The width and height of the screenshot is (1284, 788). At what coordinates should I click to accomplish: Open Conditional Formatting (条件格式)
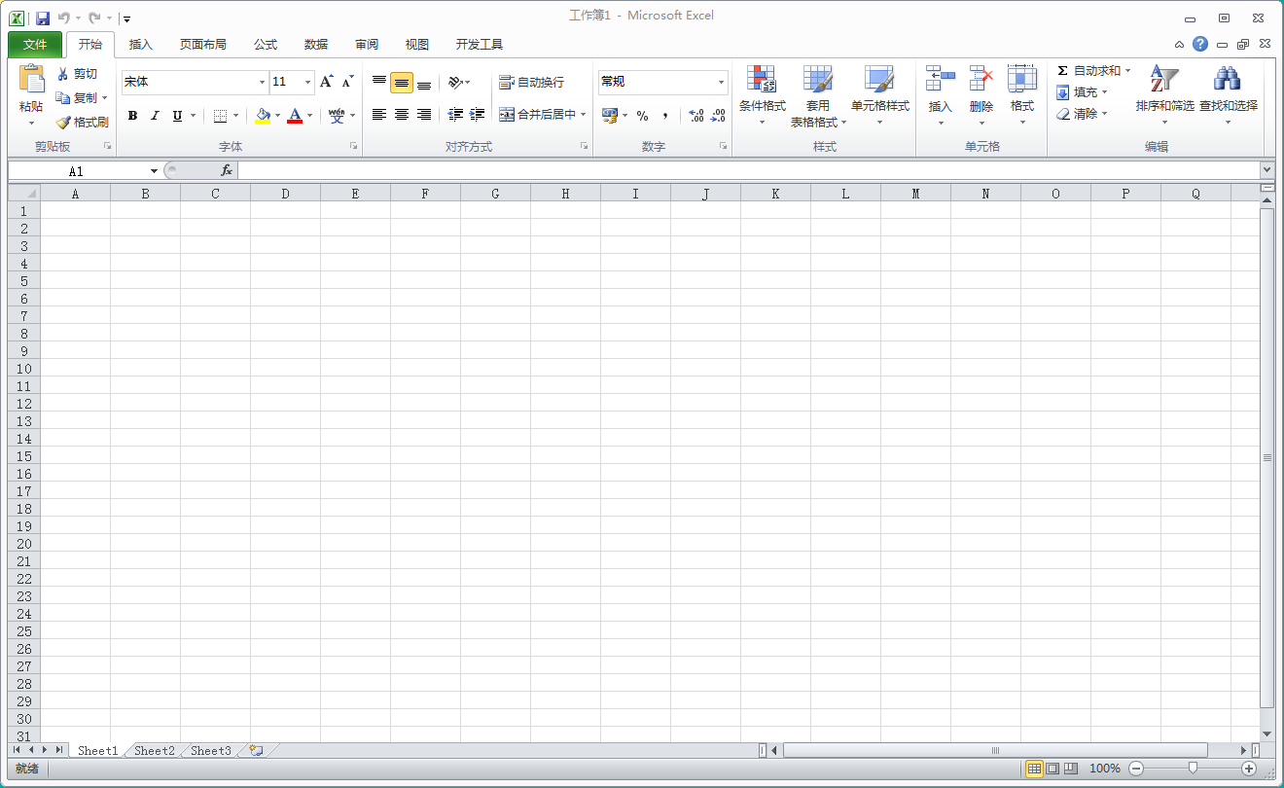coord(762,81)
